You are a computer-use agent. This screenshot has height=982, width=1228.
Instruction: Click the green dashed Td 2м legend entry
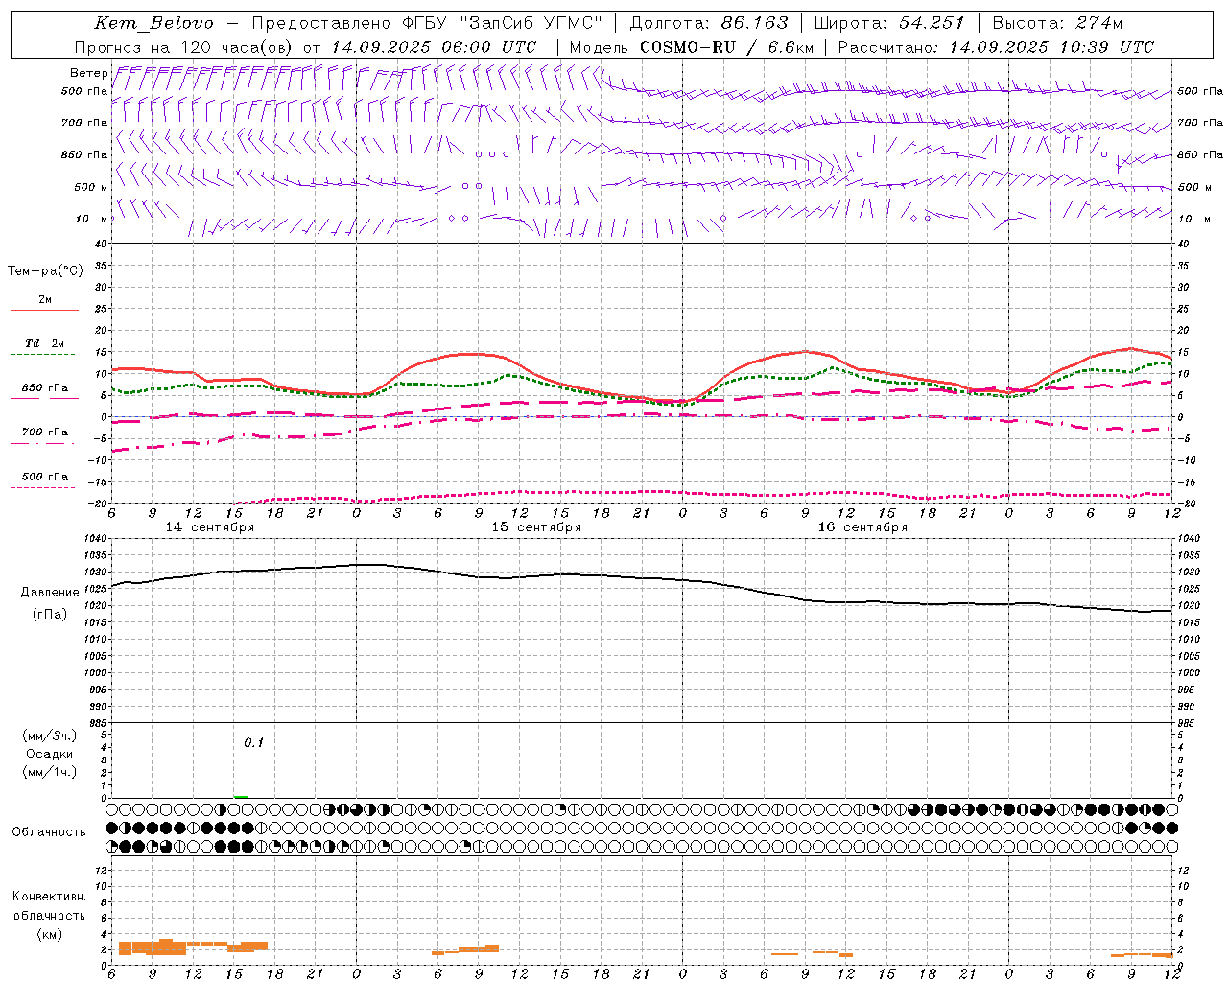pyautogui.click(x=44, y=348)
